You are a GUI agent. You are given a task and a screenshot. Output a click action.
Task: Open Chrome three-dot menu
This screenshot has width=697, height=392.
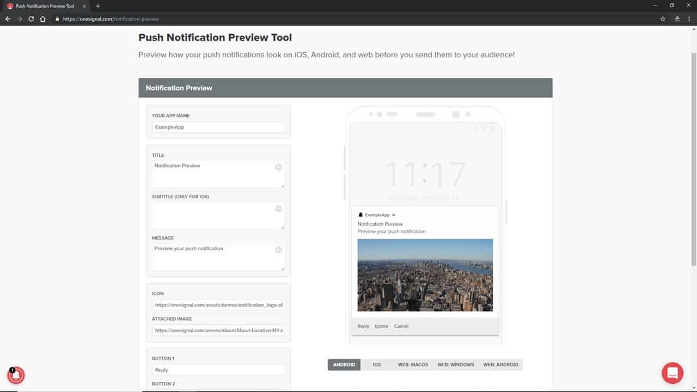coord(689,19)
